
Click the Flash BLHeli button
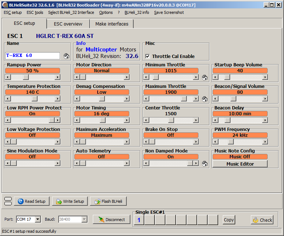(108, 201)
